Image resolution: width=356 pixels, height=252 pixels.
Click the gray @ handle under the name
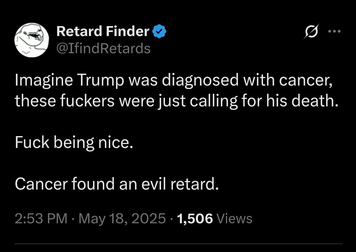[104, 49]
